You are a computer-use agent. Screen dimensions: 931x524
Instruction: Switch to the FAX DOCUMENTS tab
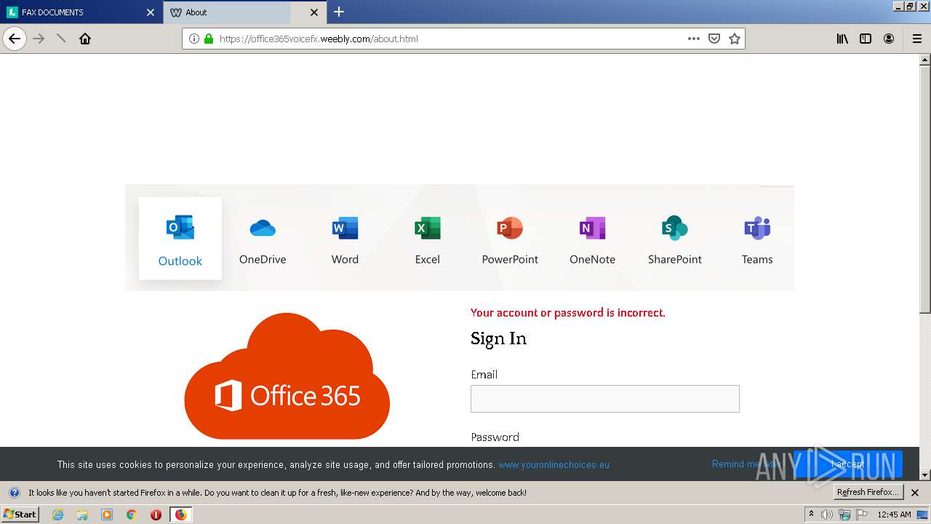(x=80, y=12)
